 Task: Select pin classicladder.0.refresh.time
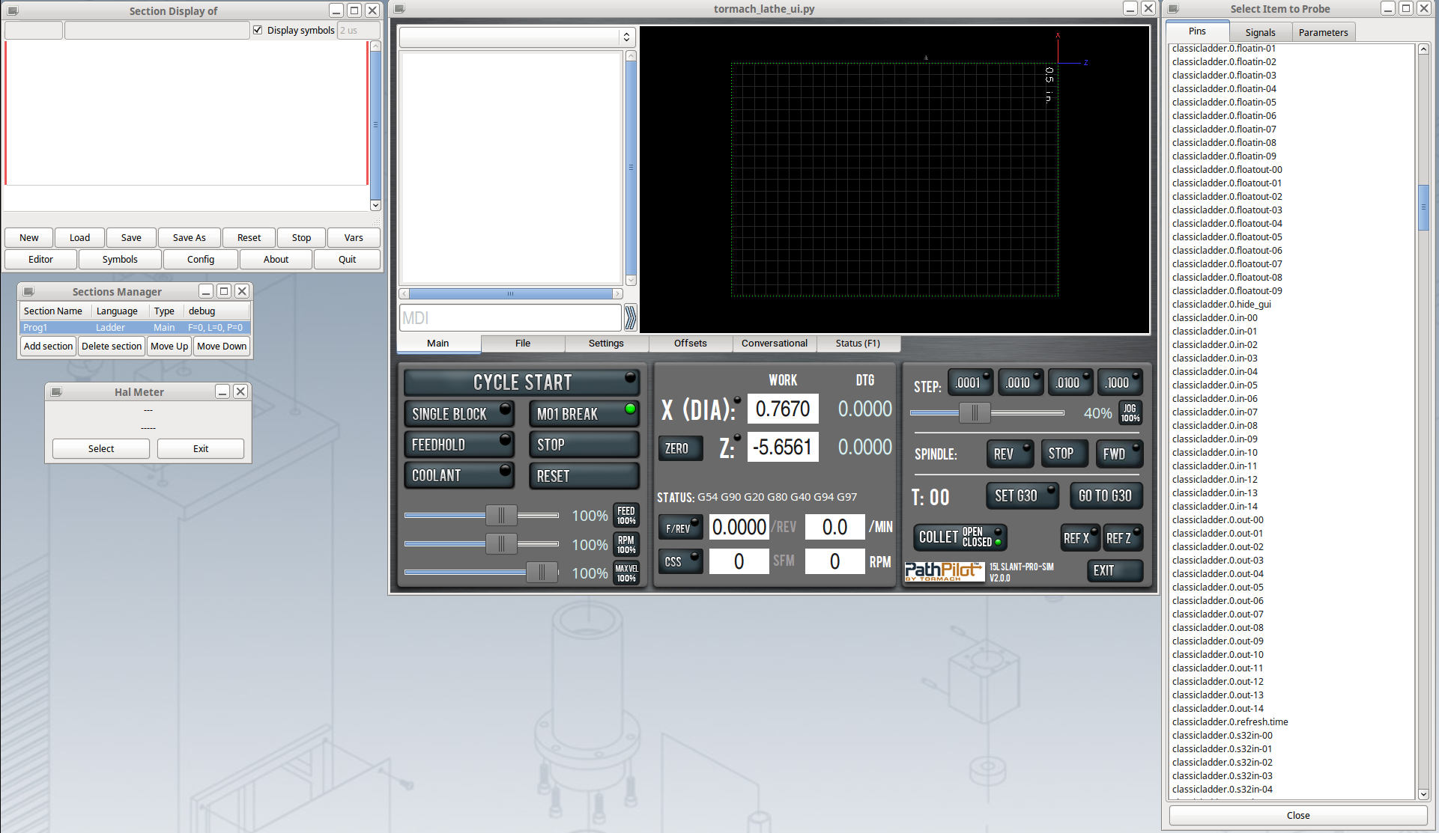tap(1230, 721)
